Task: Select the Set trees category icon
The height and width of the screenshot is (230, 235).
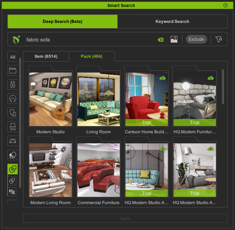Action: [13, 155]
